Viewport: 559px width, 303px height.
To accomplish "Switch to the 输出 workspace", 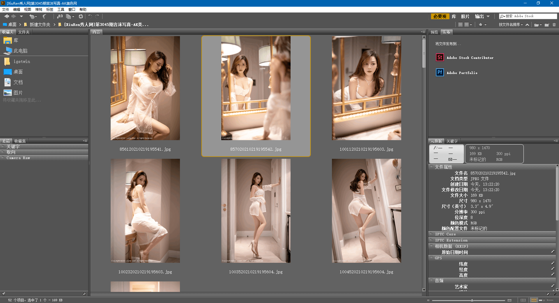I will [x=479, y=16].
